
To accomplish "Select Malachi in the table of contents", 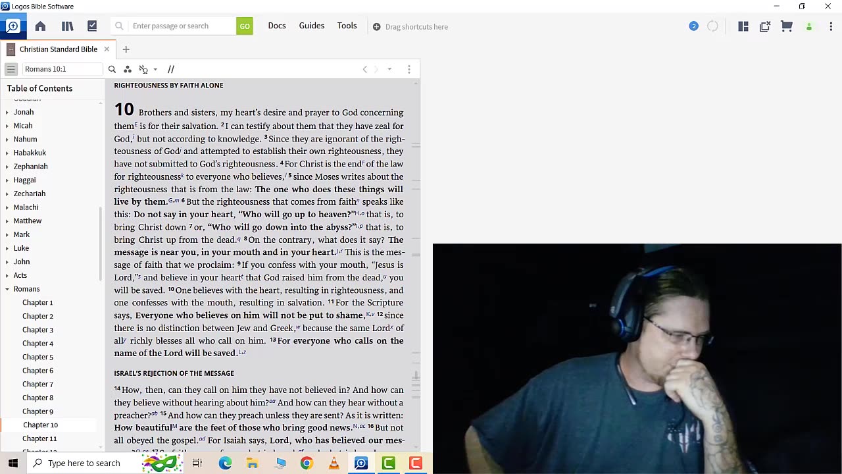I will click(26, 207).
